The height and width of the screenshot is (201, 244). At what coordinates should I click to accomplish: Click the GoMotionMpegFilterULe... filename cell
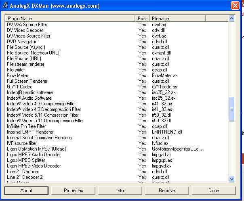pyautogui.click(x=177, y=149)
